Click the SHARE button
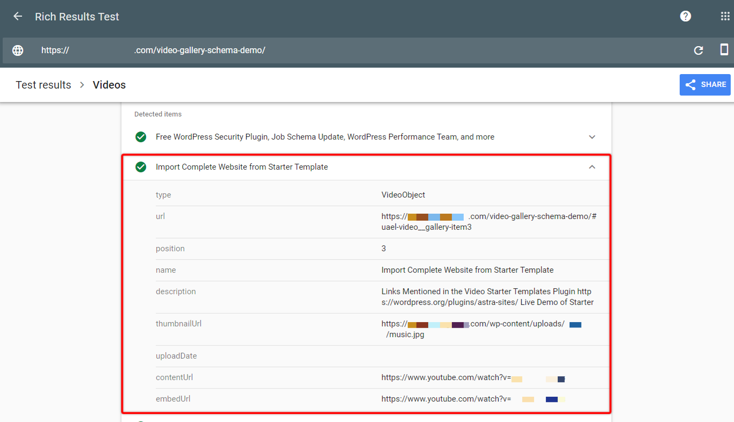The width and height of the screenshot is (734, 422). (x=705, y=85)
